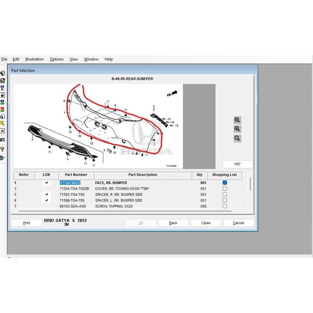Open the Illustration menu
The image size is (313, 313).
(34, 59)
